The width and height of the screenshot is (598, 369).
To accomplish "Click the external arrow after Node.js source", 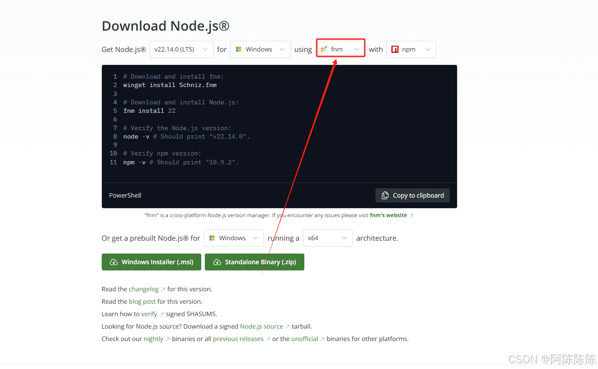I will pos(287,327).
